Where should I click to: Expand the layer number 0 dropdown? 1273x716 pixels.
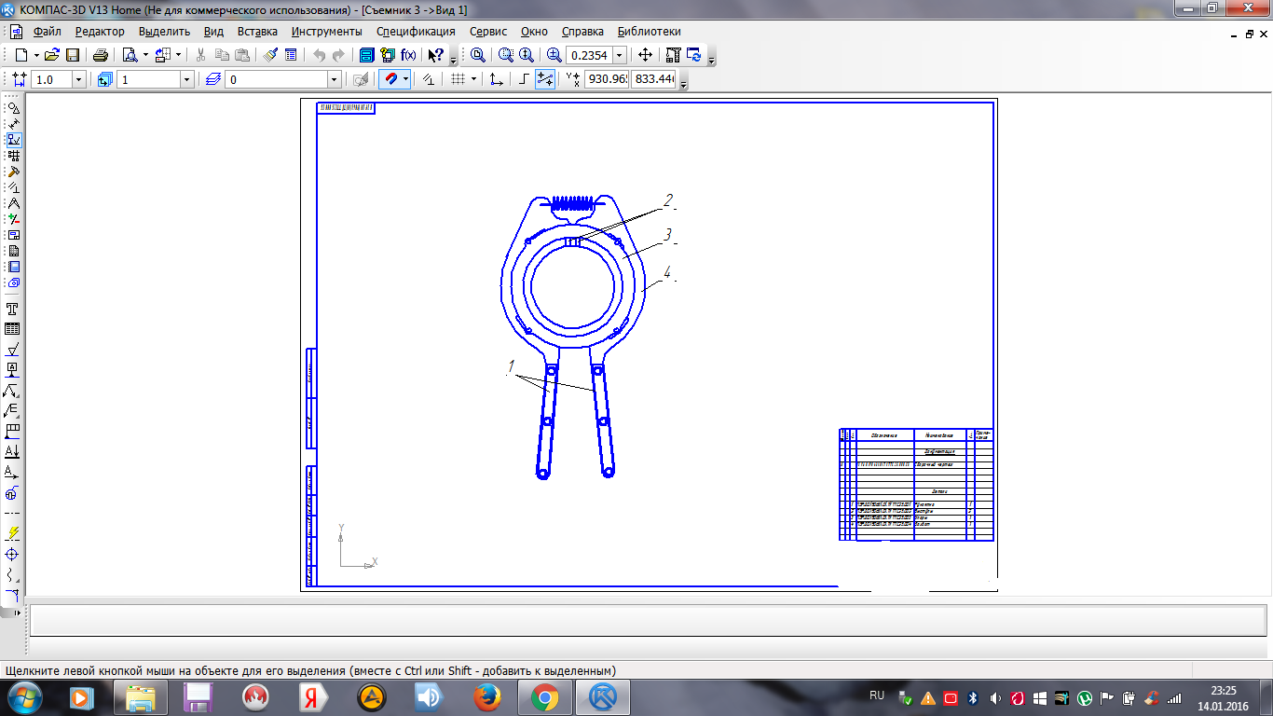point(335,79)
